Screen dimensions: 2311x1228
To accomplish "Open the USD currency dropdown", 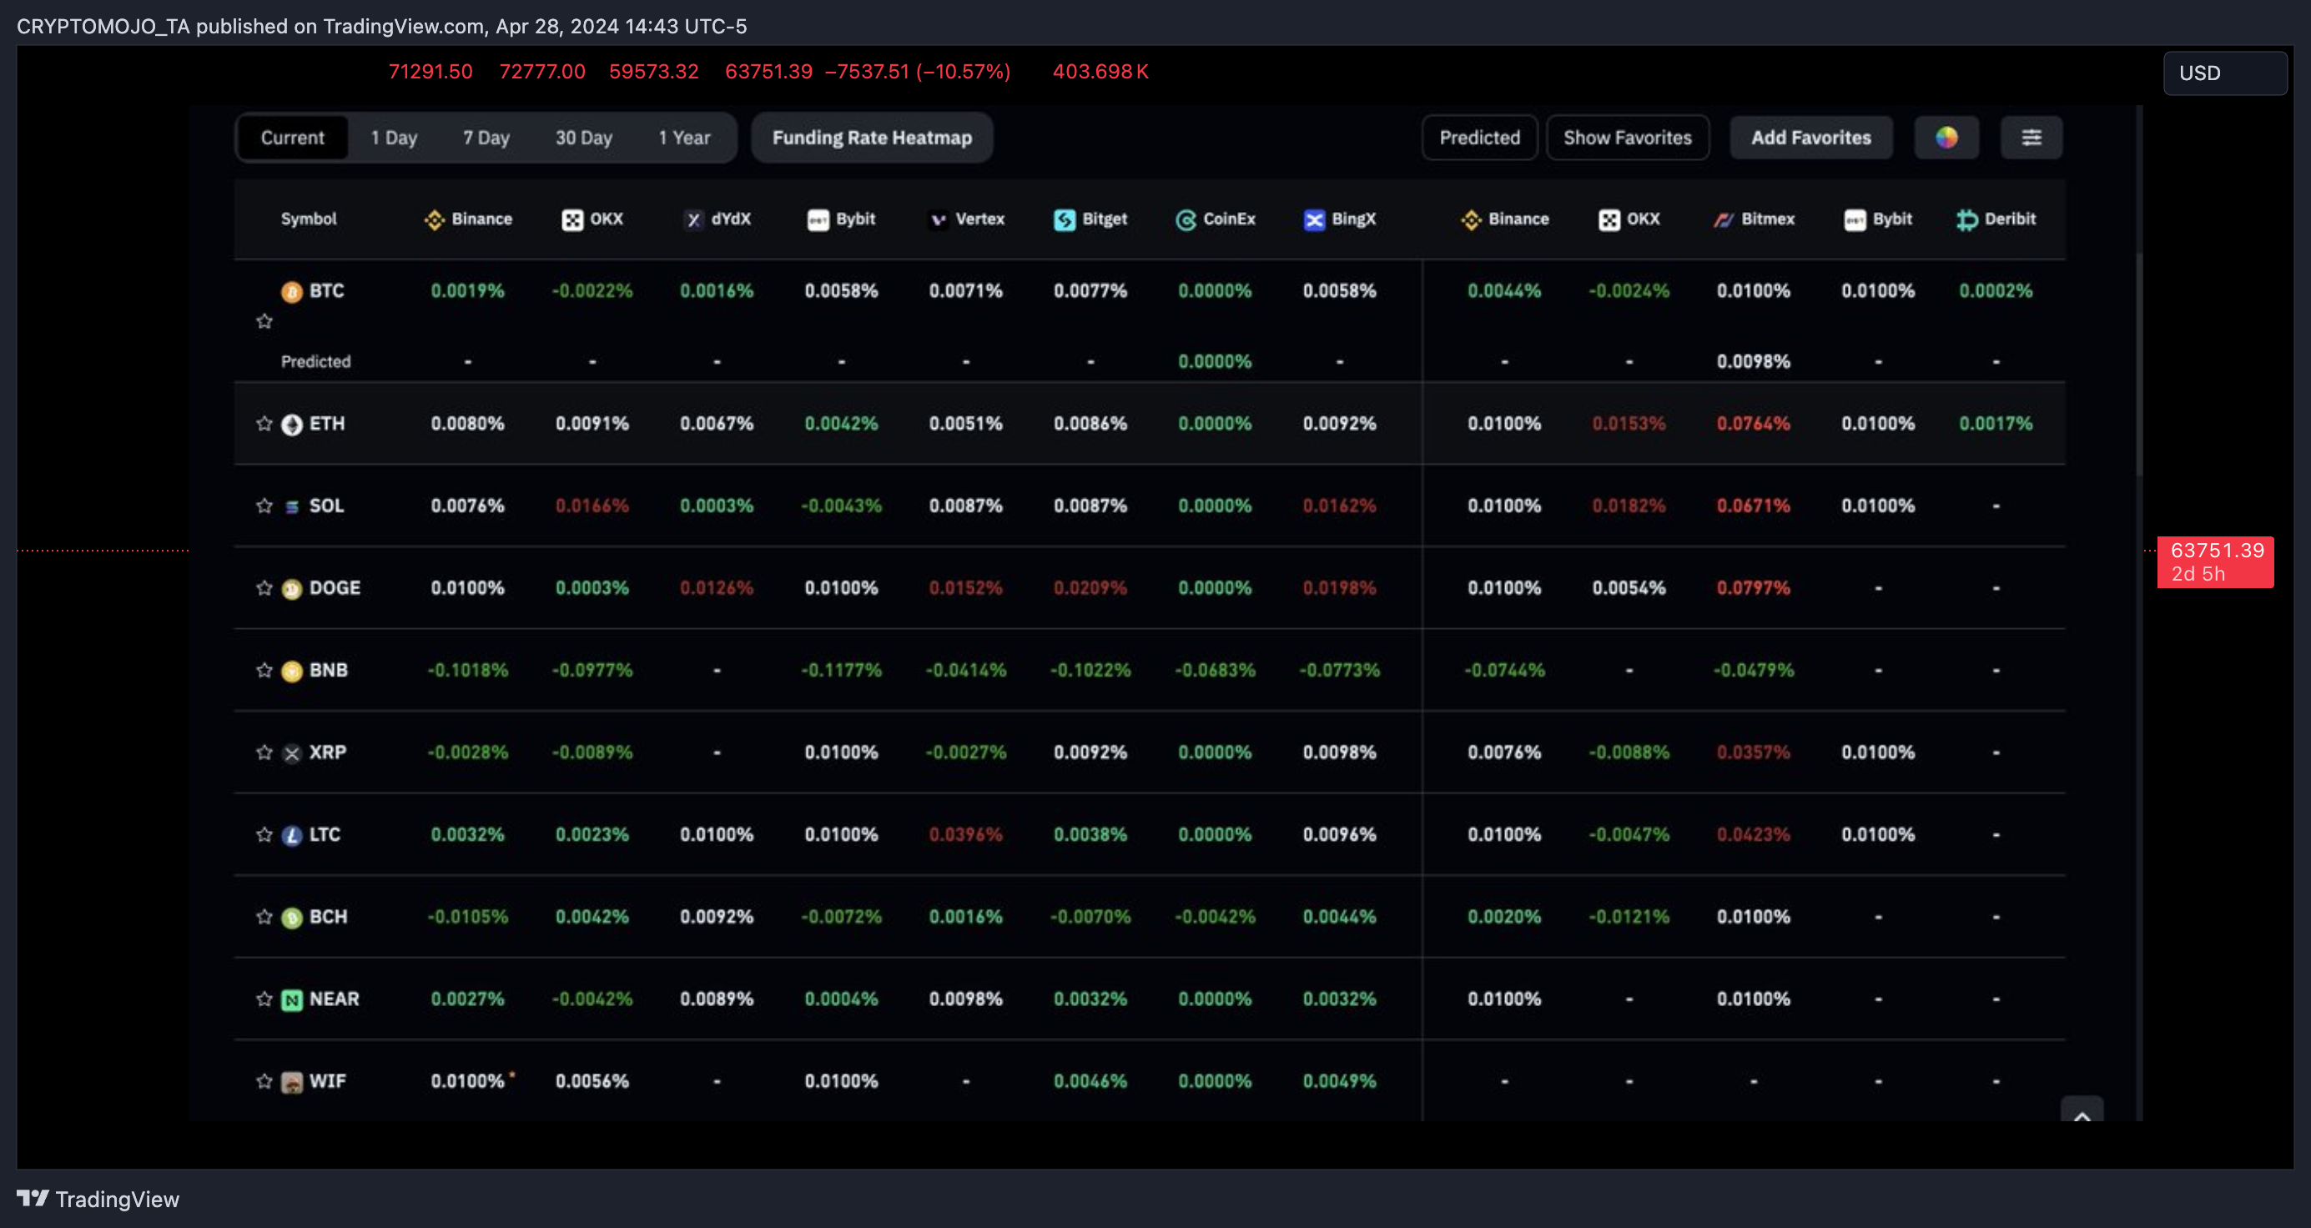I will pos(2225,73).
